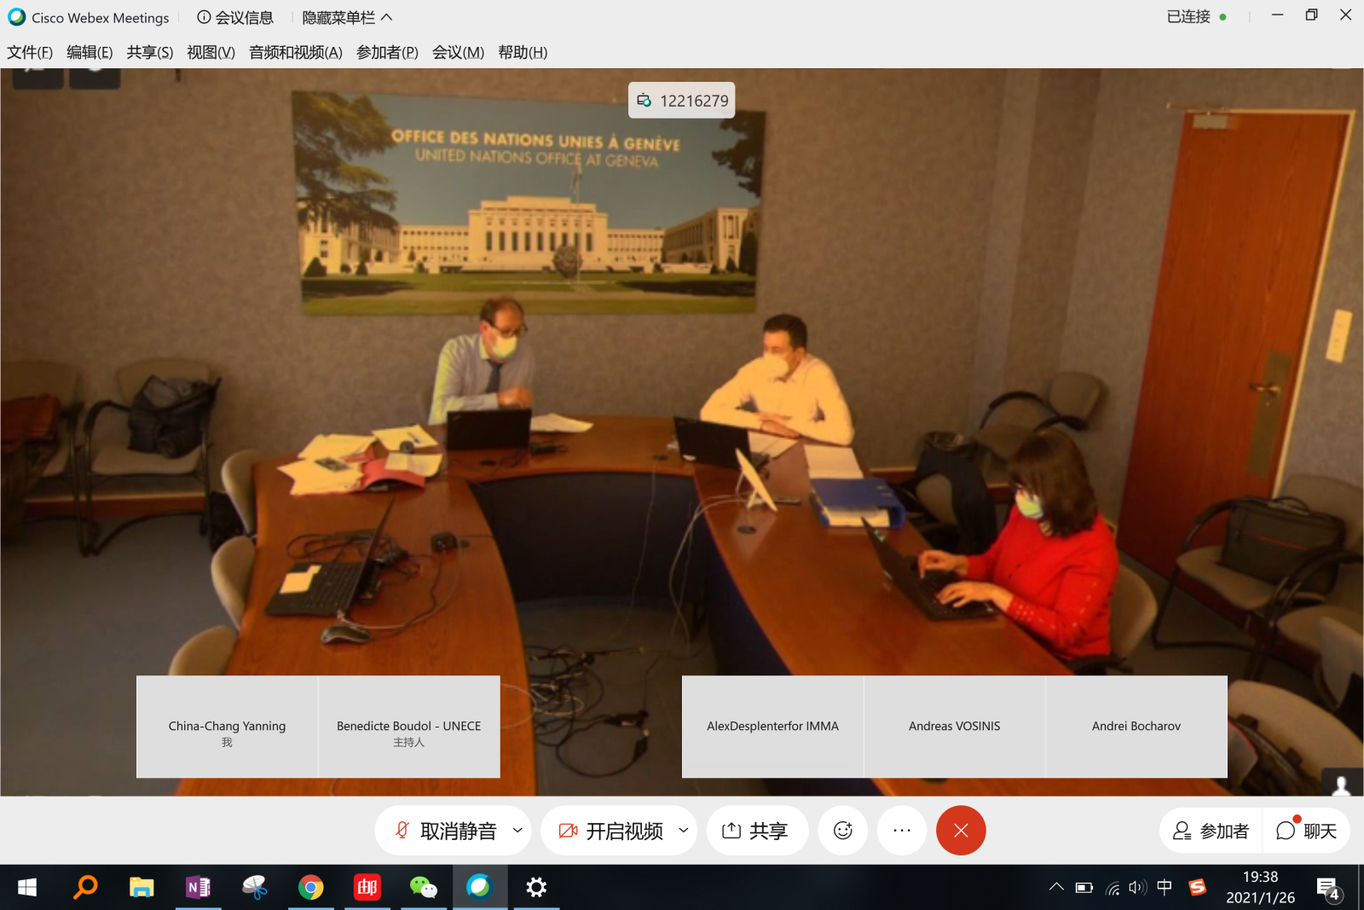Open OneNote from the taskbar
Image resolution: width=1364 pixels, height=910 pixels.
(198, 888)
